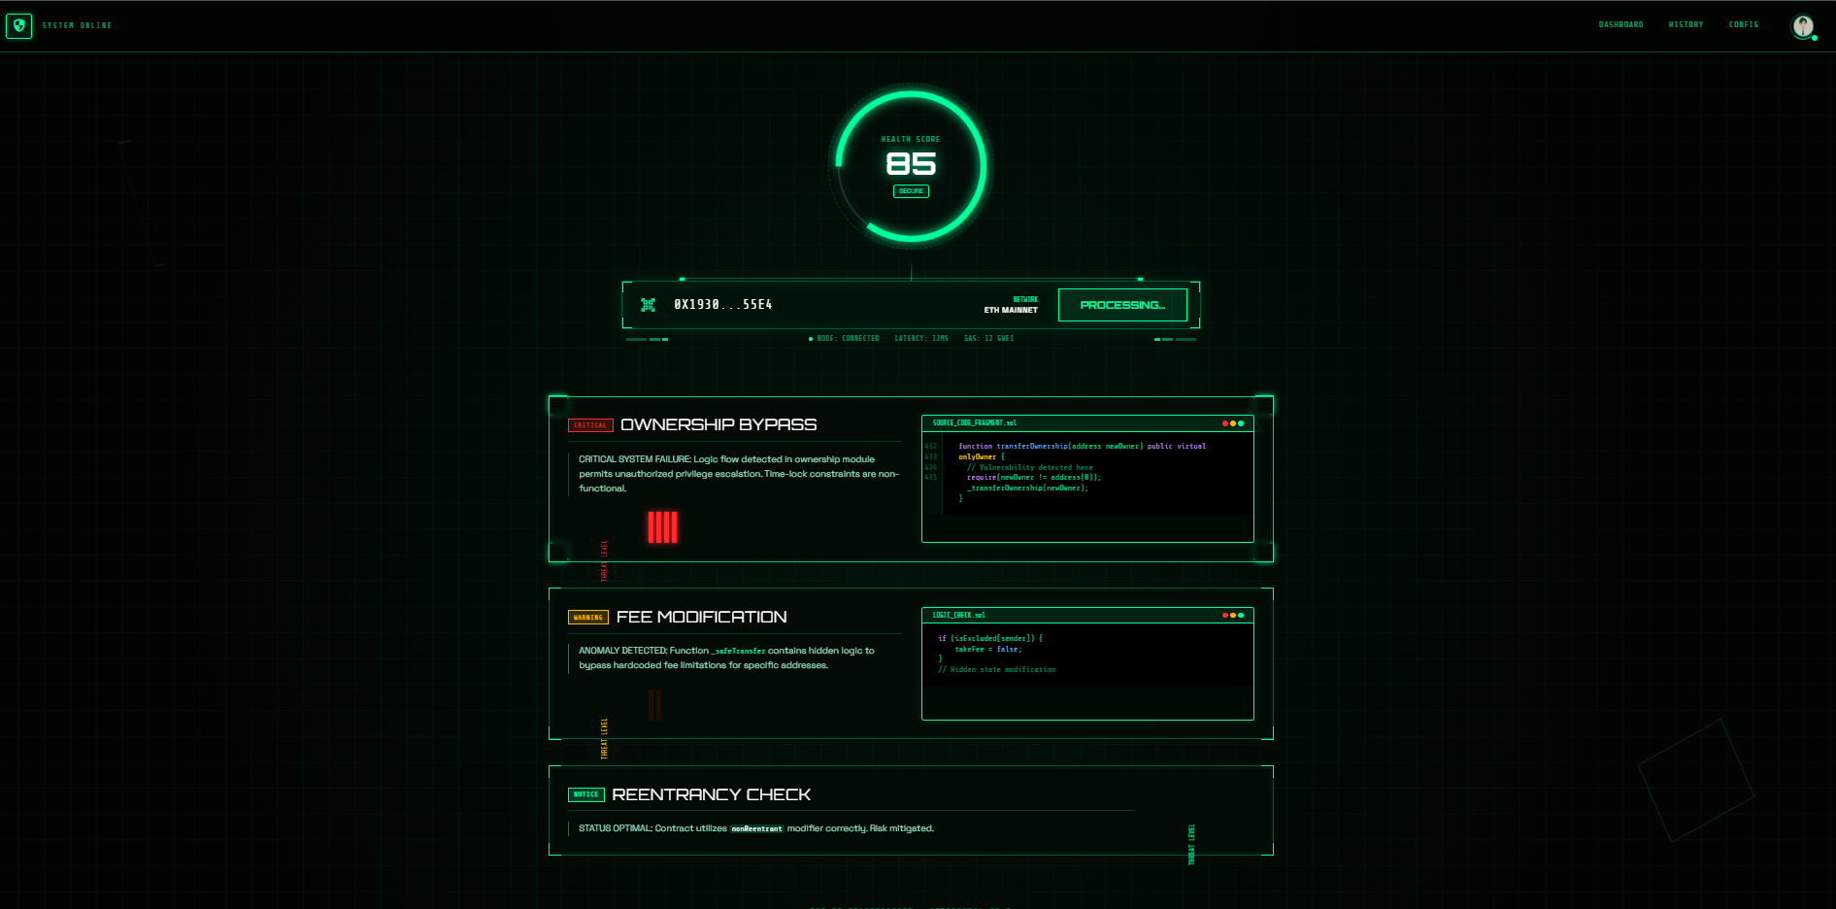The image size is (1836, 909).
Task: Click the yellow dot on SOURCE_CODE_FRAGMENT.sol window
Action: (1233, 423)
